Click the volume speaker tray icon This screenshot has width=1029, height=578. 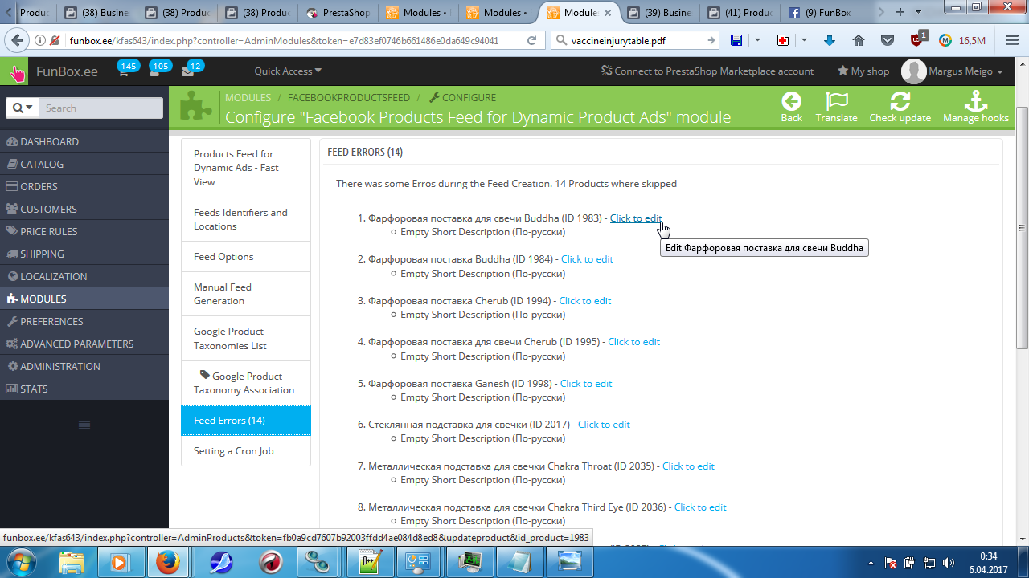[x=948, y=562]
